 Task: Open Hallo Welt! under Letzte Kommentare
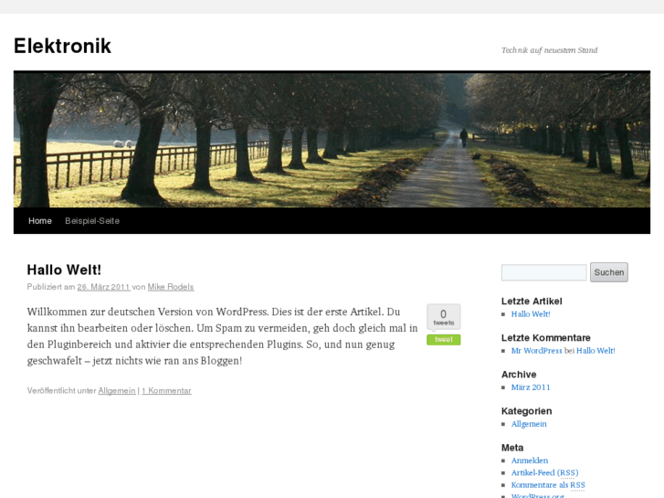[595, 351]
